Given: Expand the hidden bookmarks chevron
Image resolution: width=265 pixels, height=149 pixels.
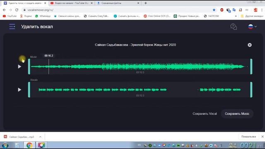Looking at the screenshot, I should (x=236, y=16).
